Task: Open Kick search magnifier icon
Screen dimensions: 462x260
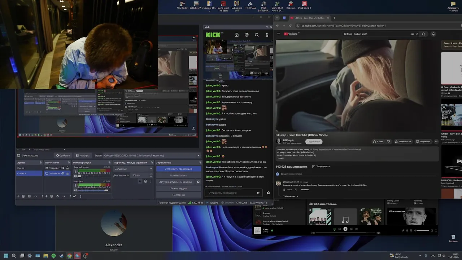Action: [x=257, y=35]
